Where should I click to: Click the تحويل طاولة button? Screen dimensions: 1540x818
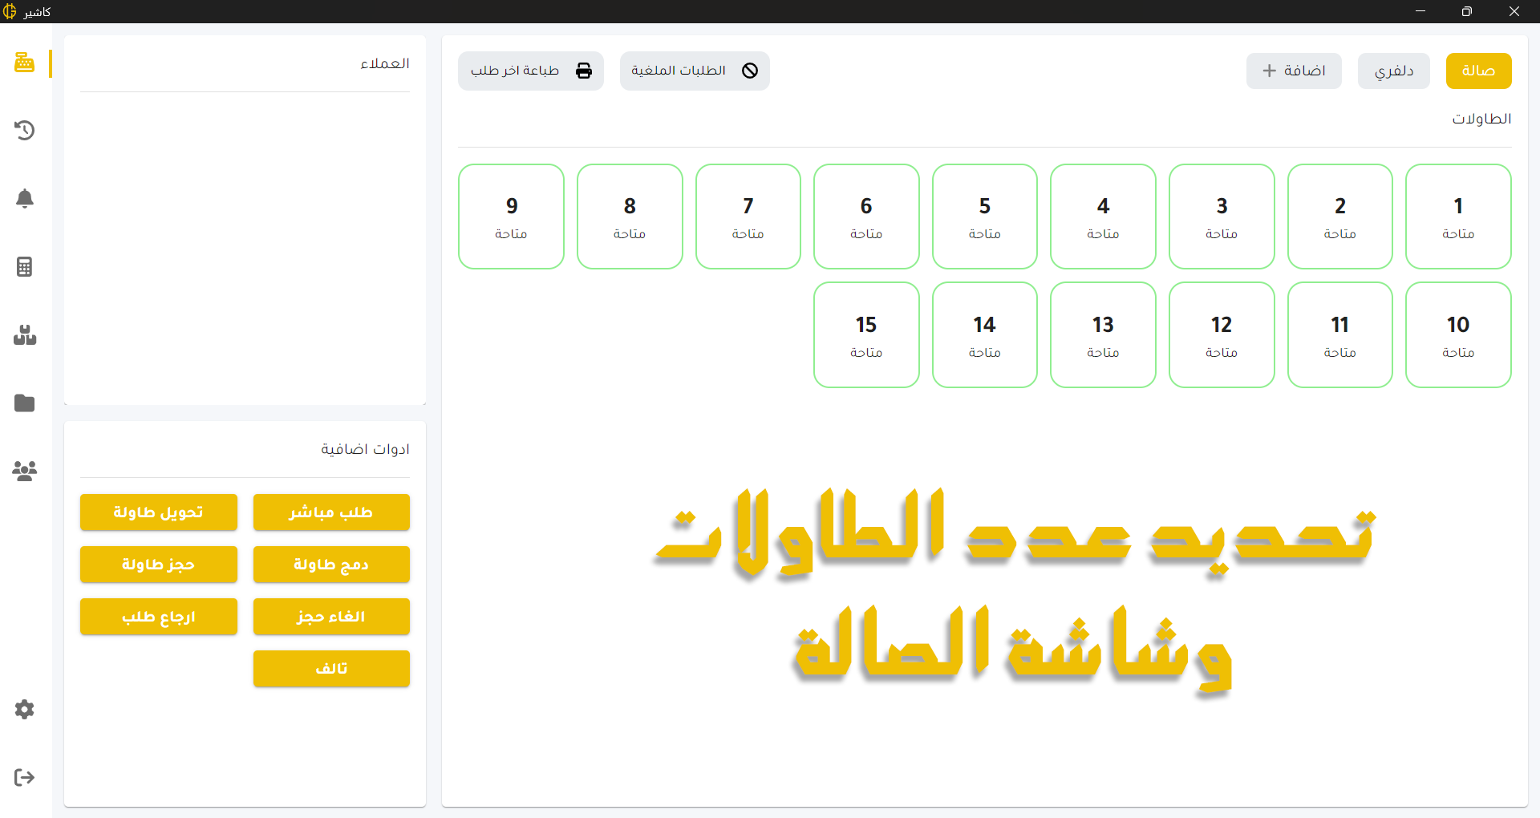pos(158,512)
